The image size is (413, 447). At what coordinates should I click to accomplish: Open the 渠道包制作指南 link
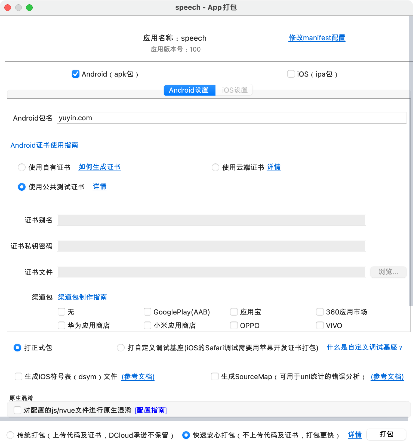pyautogui.click(x=82, y=297)
